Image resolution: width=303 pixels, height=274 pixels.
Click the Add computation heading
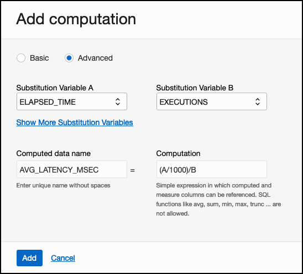(x=76, y=19)
